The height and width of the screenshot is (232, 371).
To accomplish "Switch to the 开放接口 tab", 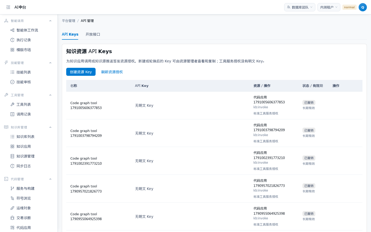I will [x=93, y=34].
